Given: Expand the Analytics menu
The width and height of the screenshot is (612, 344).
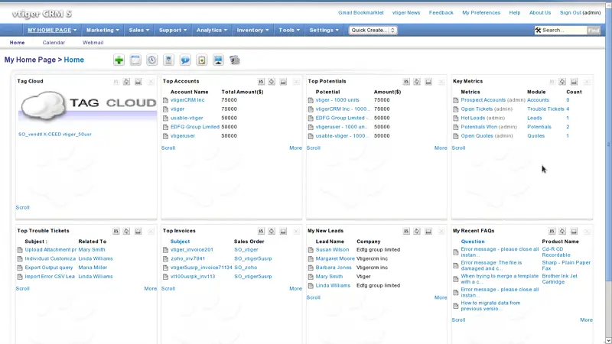Looking at the screenshot, I should coord(212,30).
